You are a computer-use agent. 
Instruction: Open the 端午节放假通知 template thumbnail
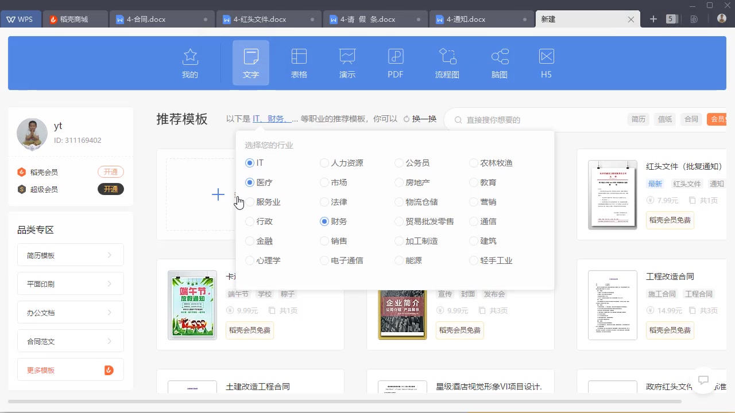pyautogui.click(x=192, y=305)
